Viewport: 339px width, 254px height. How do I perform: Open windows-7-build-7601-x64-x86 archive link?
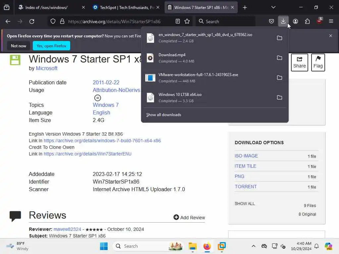[x=102, y=141]
